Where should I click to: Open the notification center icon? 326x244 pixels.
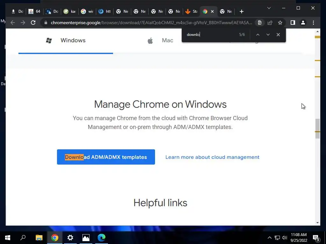coord(316,238)
